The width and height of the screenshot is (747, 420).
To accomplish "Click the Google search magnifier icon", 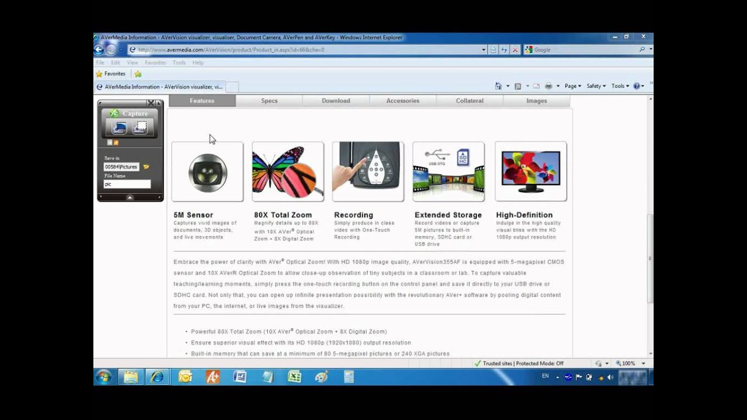I will pos(642,50).
